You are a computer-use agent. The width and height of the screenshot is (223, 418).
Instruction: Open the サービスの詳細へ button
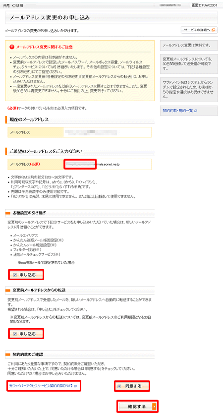199,30
